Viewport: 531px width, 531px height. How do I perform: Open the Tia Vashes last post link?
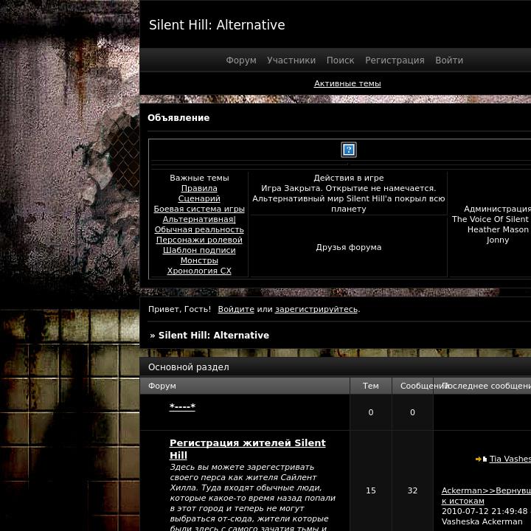click(x=510, y=459)
